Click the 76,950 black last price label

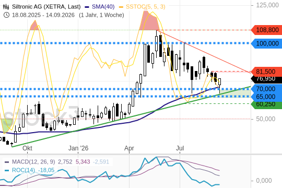tap(267, 79)
